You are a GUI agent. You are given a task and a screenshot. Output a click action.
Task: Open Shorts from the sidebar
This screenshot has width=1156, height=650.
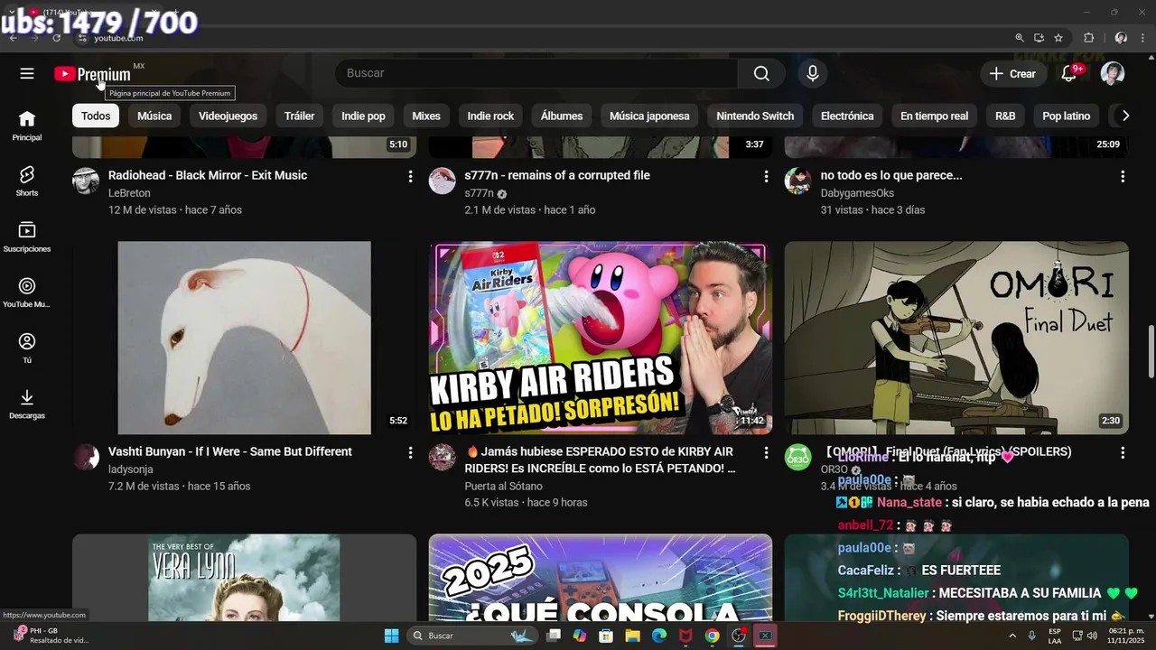click(x=27, y=181)
